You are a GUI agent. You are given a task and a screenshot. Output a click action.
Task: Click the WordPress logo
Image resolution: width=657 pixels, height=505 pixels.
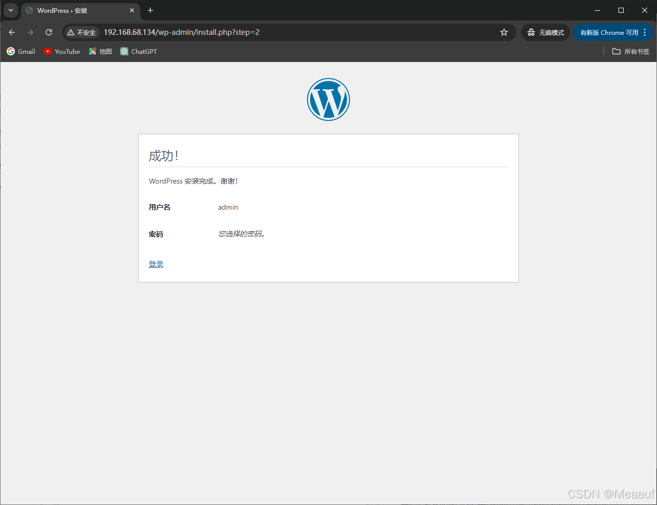pos(328,99)
